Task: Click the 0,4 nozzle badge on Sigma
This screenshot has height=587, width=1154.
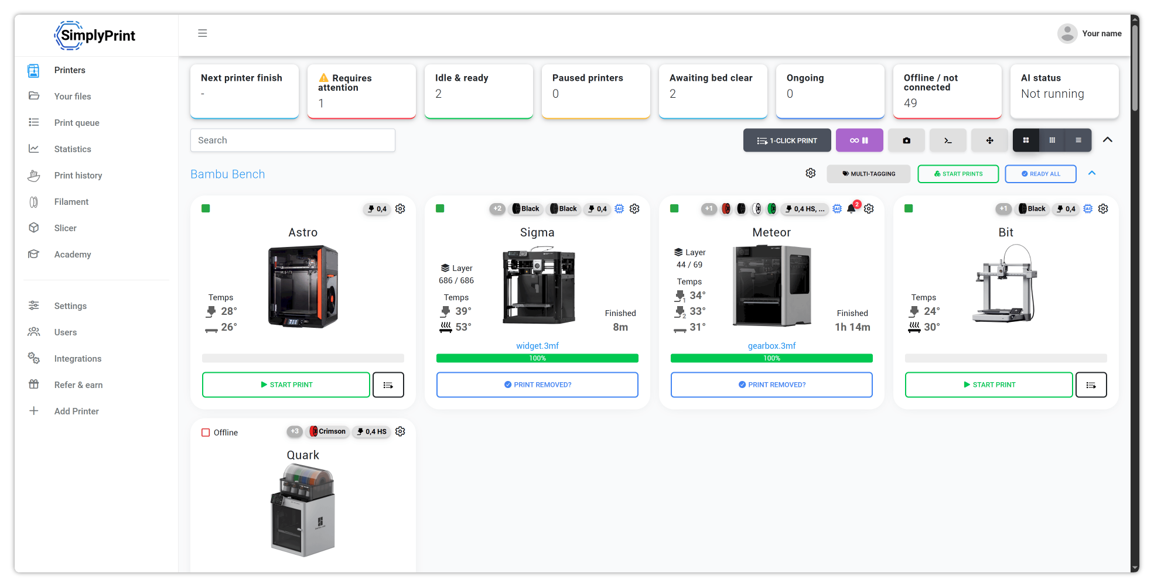Action: pyautogui.click(x=597, y=209)
